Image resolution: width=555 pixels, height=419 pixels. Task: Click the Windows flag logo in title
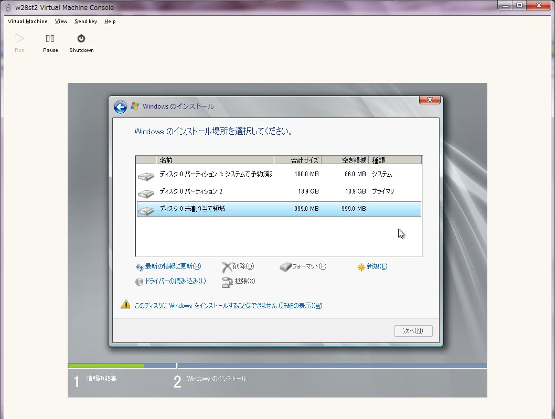(x=135, y=106)
